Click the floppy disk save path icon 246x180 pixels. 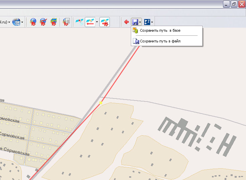click(135, 22)
